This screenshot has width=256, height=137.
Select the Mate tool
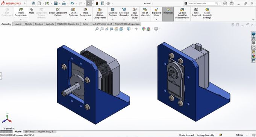(31, 11)
